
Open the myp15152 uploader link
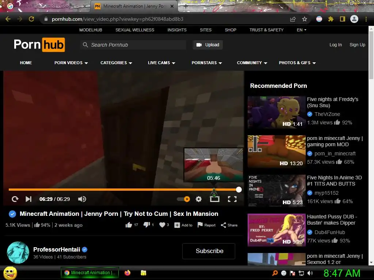click(327, 193)
